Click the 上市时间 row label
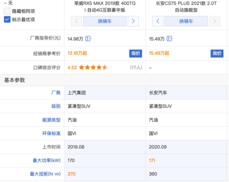 pos(51,147)
